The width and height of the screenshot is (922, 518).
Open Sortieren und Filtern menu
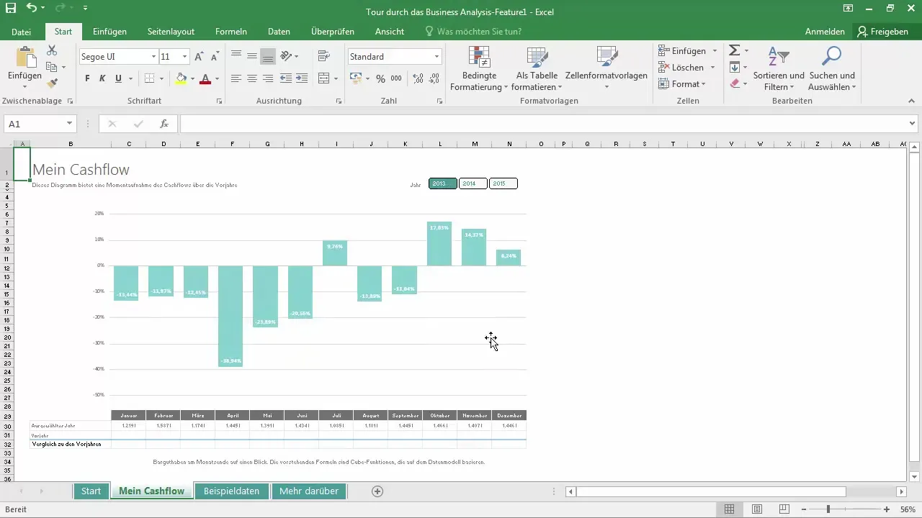tap(779, 69)
